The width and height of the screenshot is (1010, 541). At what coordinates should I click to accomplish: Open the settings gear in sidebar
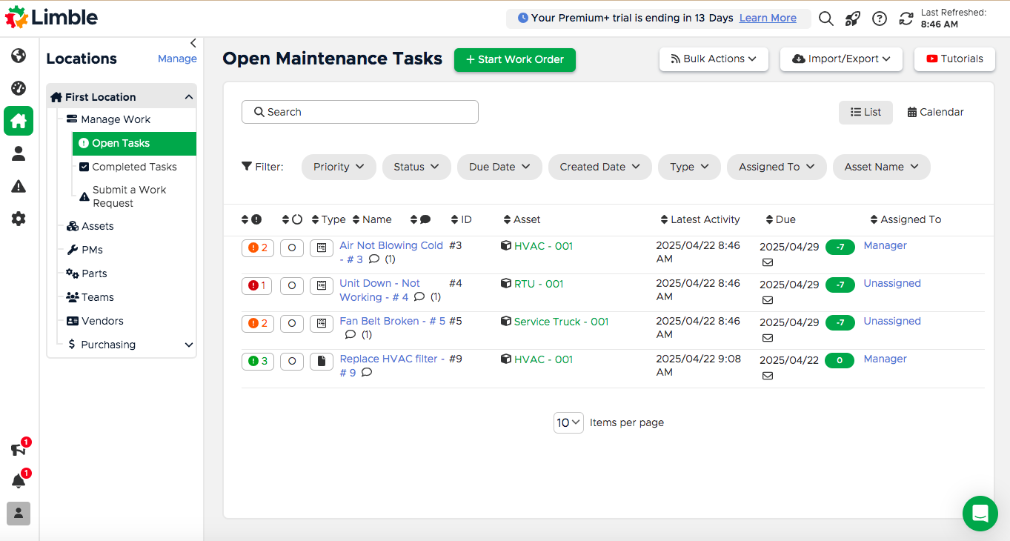click(19, 219)
